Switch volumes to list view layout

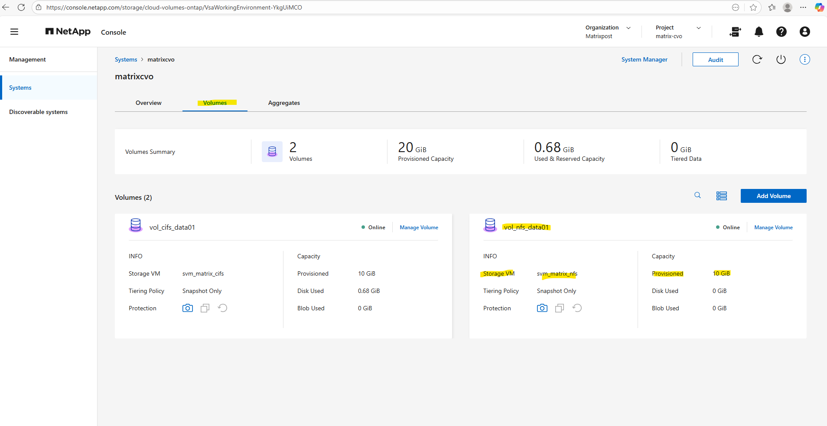coord(721,196)
